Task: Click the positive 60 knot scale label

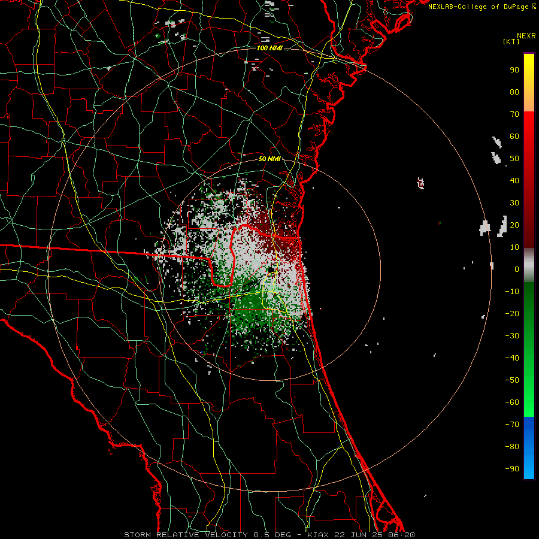Action: pyautogui.click(x=514, y=137)
